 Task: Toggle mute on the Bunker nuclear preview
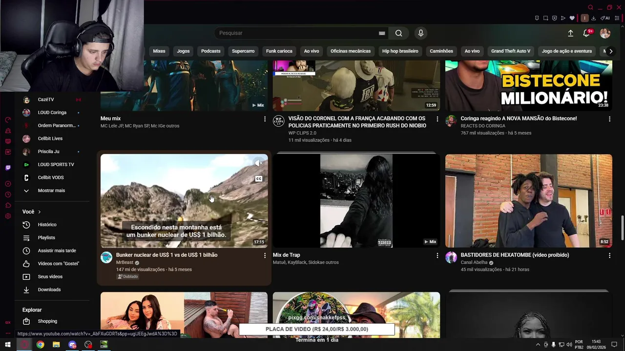coord(259,163)
